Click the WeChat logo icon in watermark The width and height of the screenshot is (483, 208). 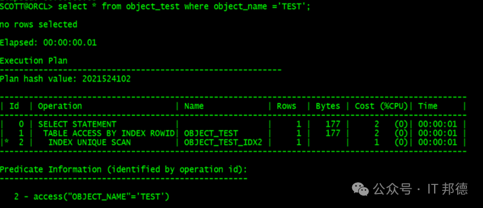click(360, 189)
